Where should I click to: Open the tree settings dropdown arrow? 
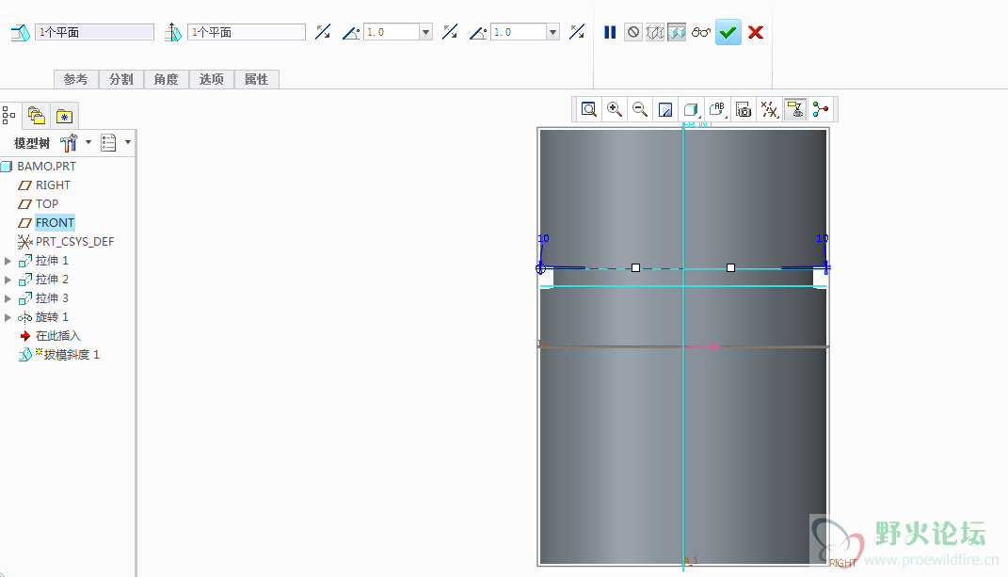point(88,142)
